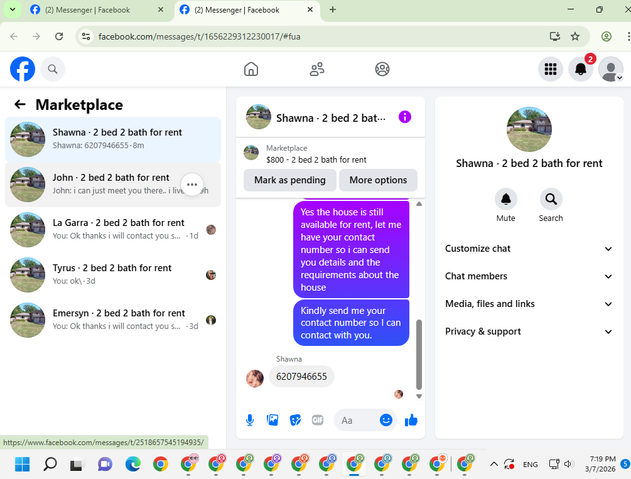
Task: Open John's 2 bed 2 bath conversation
Action: [113, 185]
